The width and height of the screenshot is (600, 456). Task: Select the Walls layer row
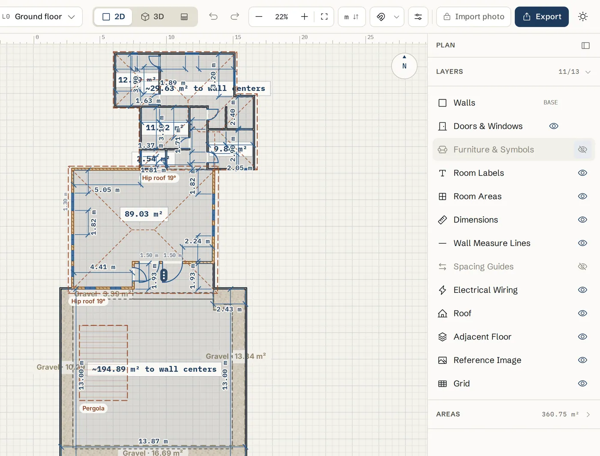click(x=513, y=103)
